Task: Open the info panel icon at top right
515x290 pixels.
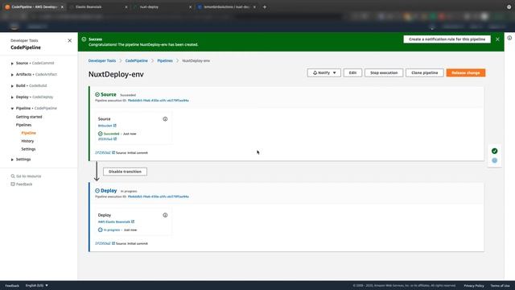Action: (509, 38)
